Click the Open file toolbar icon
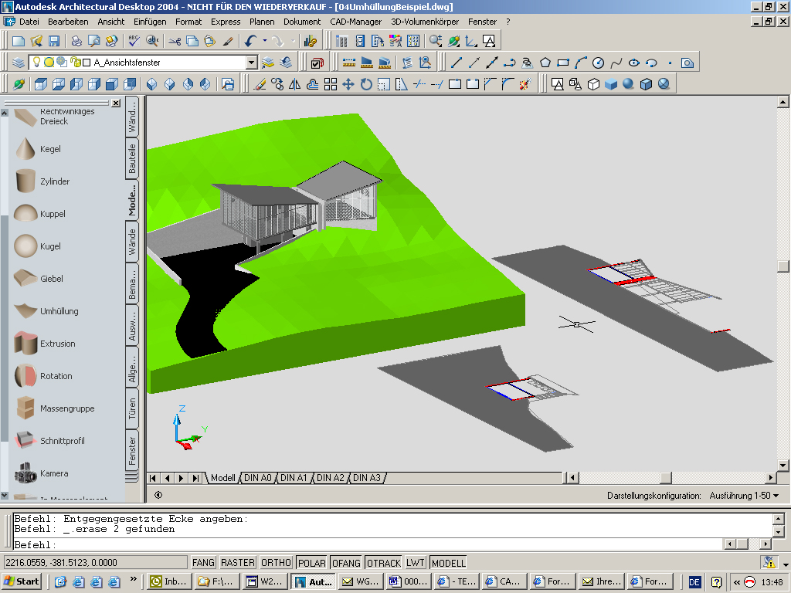 [36, 42]
